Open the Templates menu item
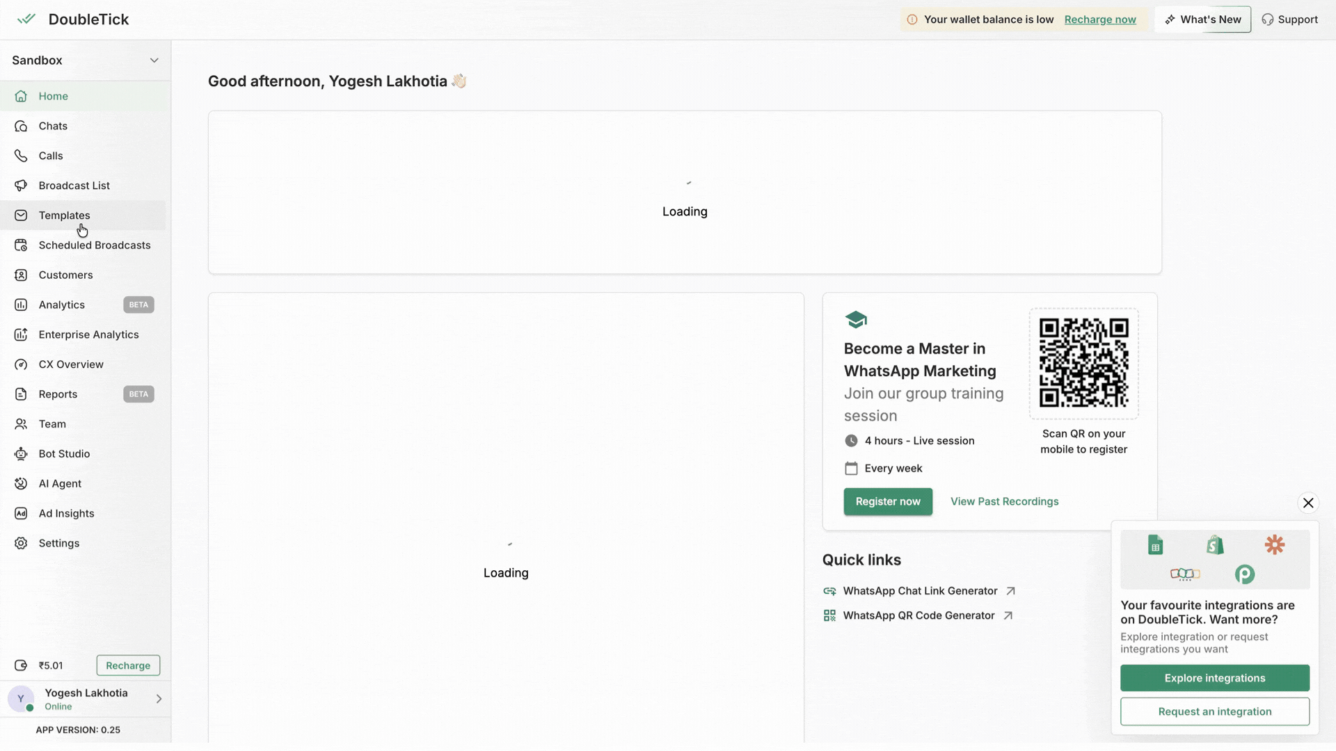 64,216
